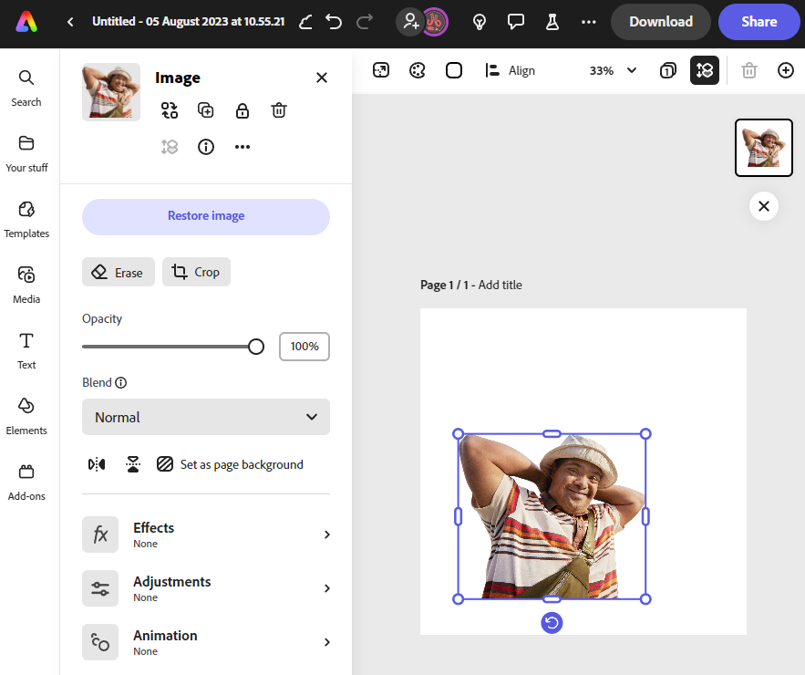805x675 pixels.
Task: Open the Text panel
Action: (x=26, y=348)
